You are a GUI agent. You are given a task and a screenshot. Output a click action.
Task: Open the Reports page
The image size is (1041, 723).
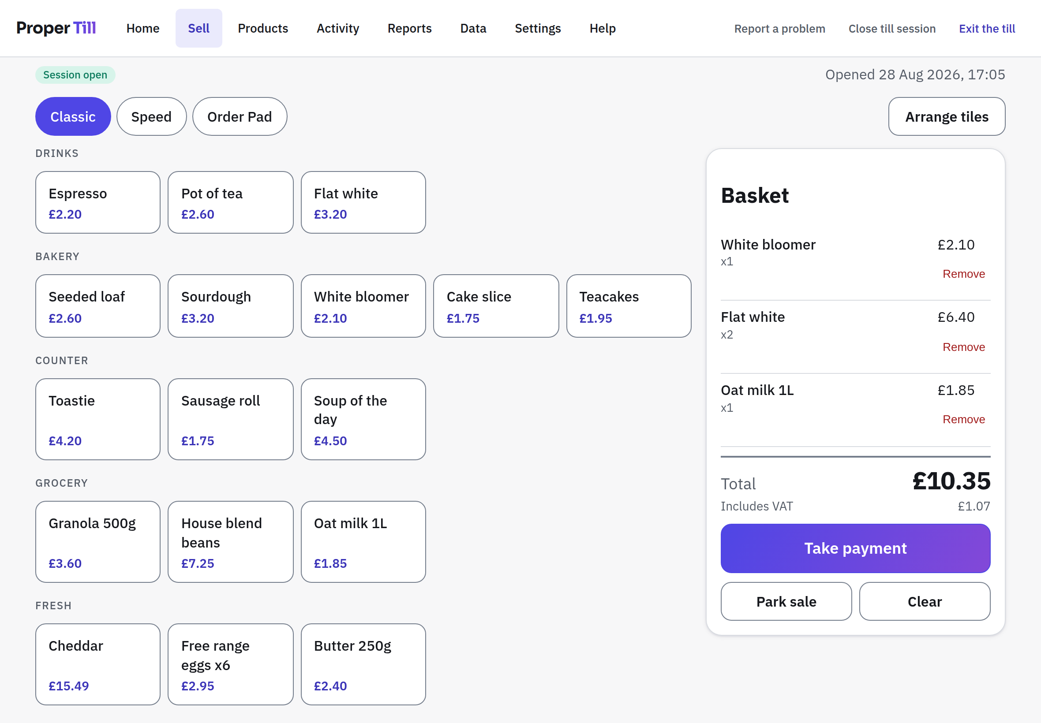[x=409, y=29]
